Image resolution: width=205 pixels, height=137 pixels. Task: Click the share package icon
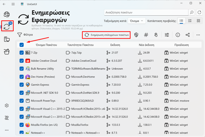188,35
